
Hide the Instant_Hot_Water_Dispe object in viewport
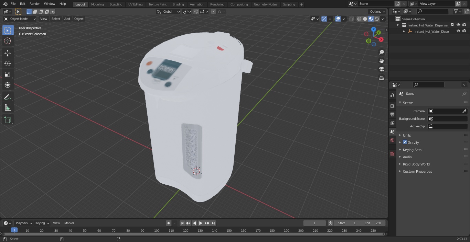tap(458, 31)
